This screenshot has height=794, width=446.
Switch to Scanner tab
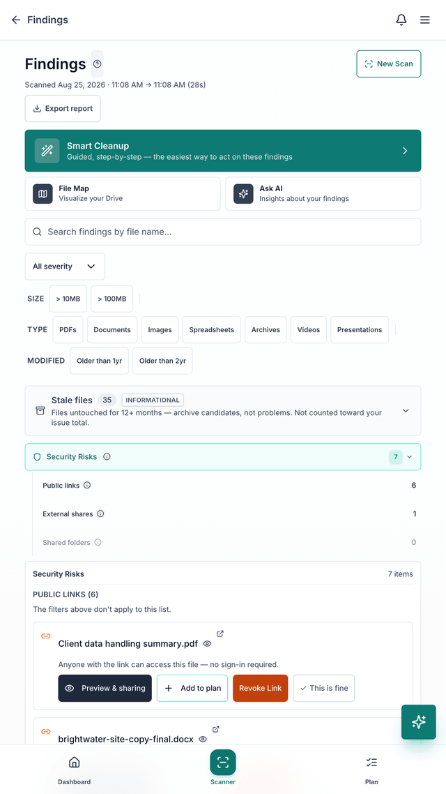pyautogui.click(x=223, y=767)
